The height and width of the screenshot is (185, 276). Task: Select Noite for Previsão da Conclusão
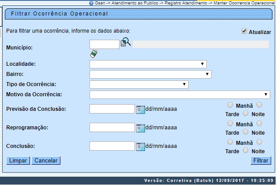(x=246, y=114)
